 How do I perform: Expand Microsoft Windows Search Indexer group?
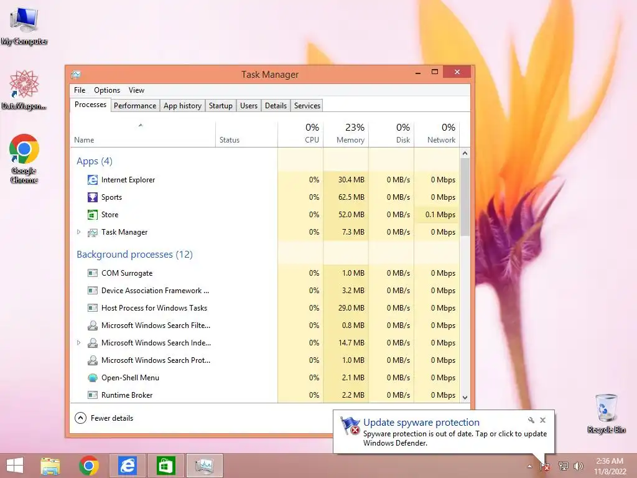pyautogui.click(x=79, y=343)
